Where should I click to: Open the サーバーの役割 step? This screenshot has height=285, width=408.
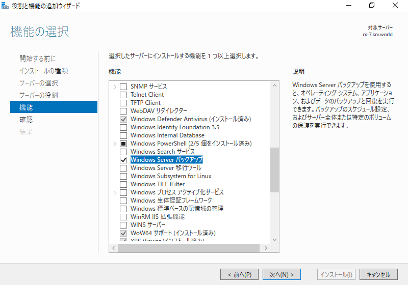tap(39, 95)
